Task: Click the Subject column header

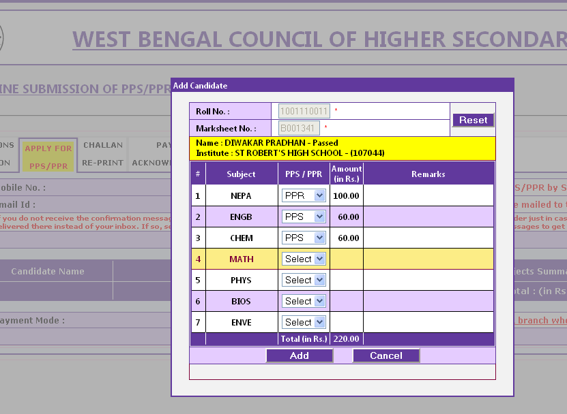Action: pyautogui.click(x=241, y=174)
